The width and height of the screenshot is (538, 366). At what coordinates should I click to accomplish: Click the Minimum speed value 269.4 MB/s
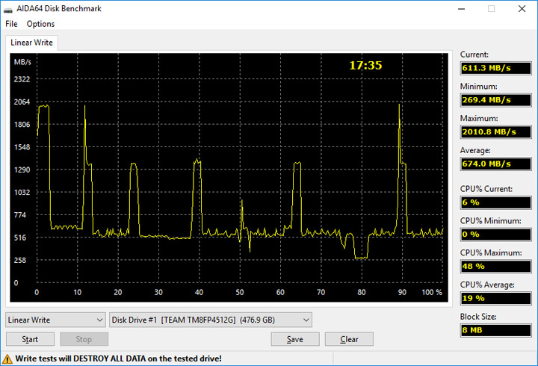point(496,100)
